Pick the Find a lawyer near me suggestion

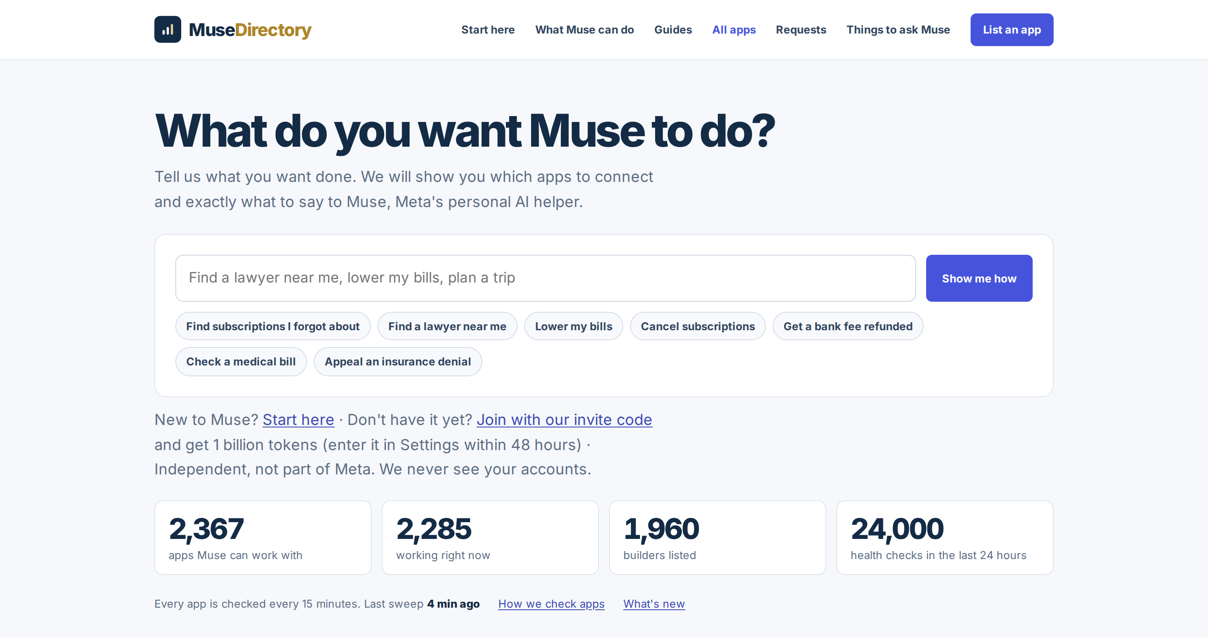pos(447,326)
